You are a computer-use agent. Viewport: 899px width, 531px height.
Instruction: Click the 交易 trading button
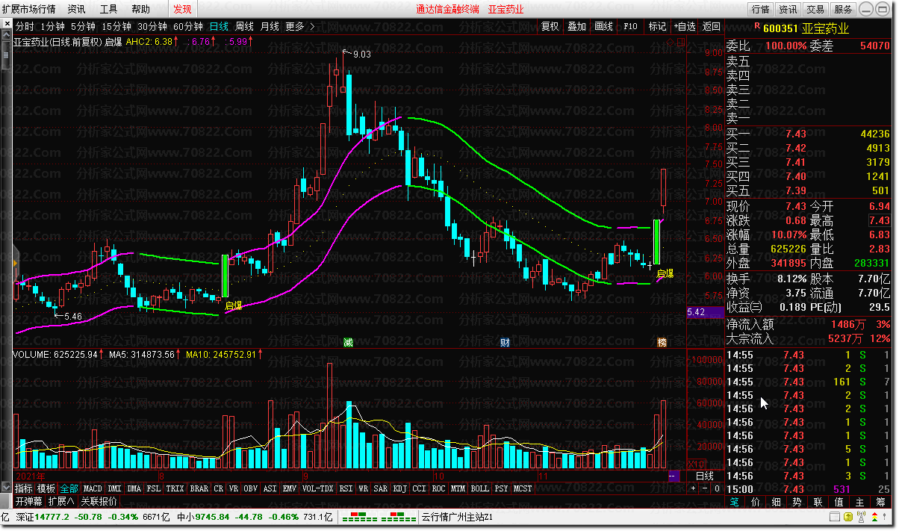815,9
